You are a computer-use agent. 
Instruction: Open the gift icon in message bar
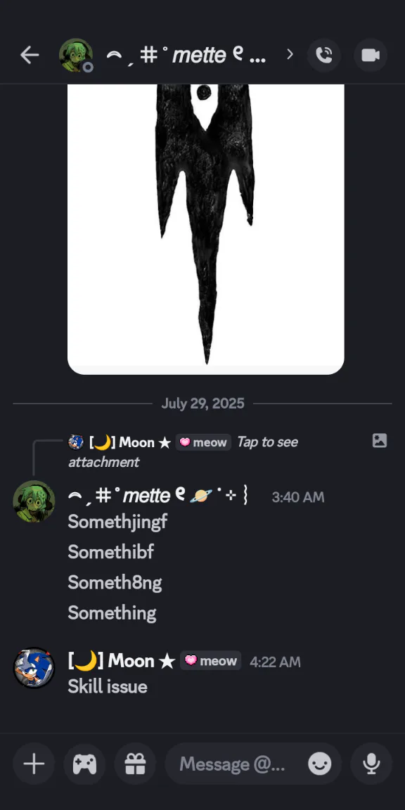point(135,764)
